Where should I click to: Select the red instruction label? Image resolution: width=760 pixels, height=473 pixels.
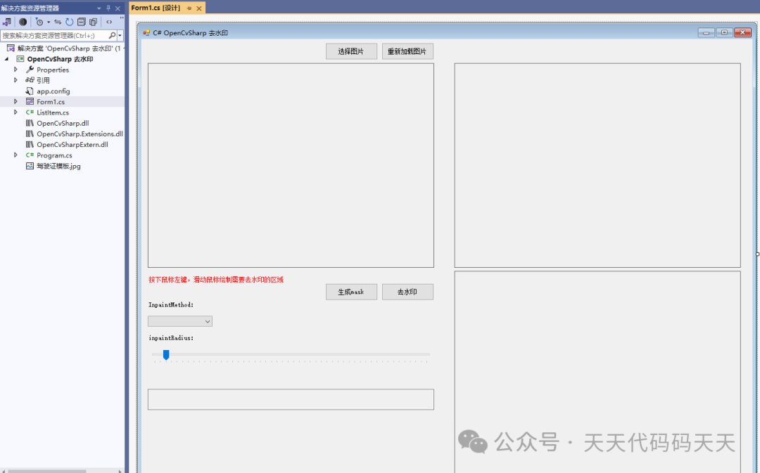216,280
